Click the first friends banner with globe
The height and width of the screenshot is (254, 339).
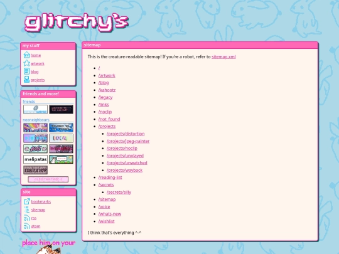(35, 109)
